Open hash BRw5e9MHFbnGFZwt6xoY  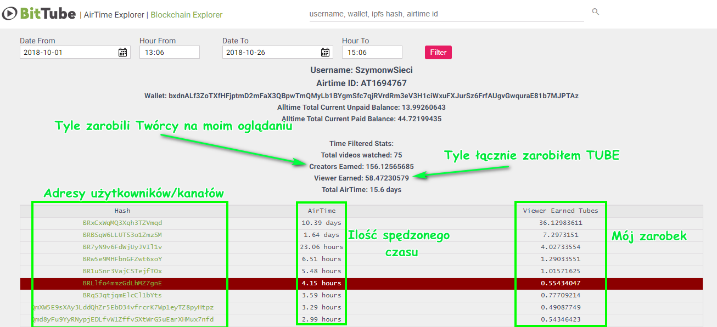point(122,259)
